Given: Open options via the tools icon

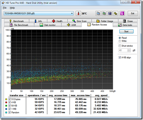Looking at the screenshot, I should 116,14.
